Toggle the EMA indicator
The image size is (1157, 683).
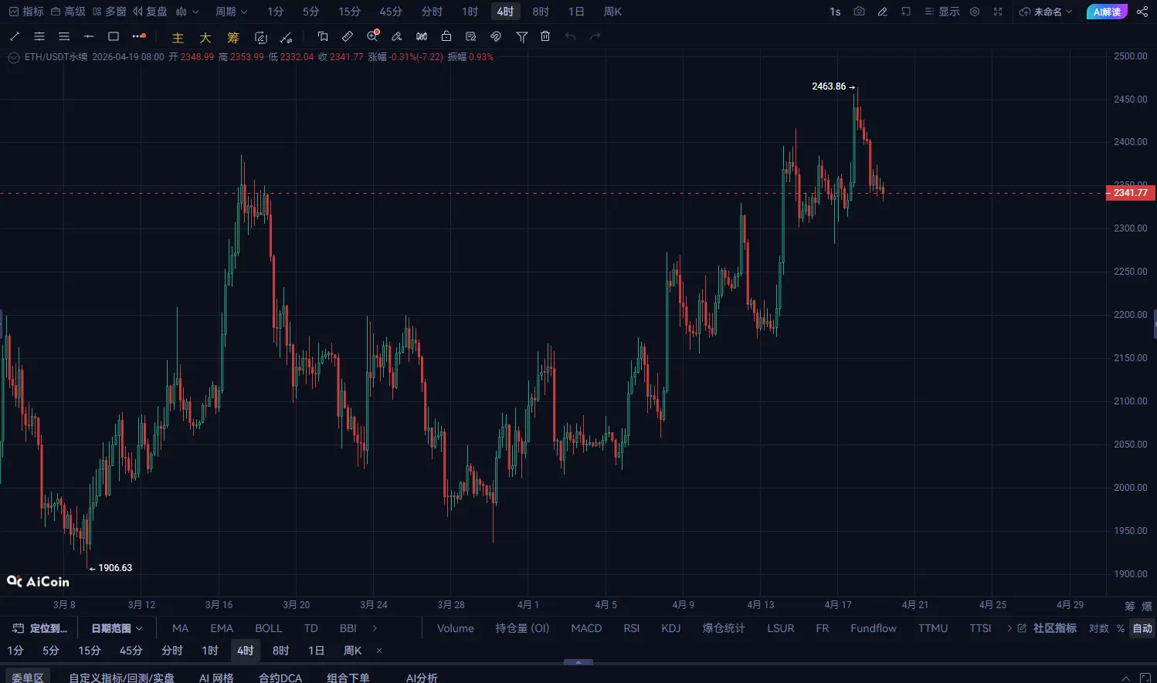click(222, 628)
